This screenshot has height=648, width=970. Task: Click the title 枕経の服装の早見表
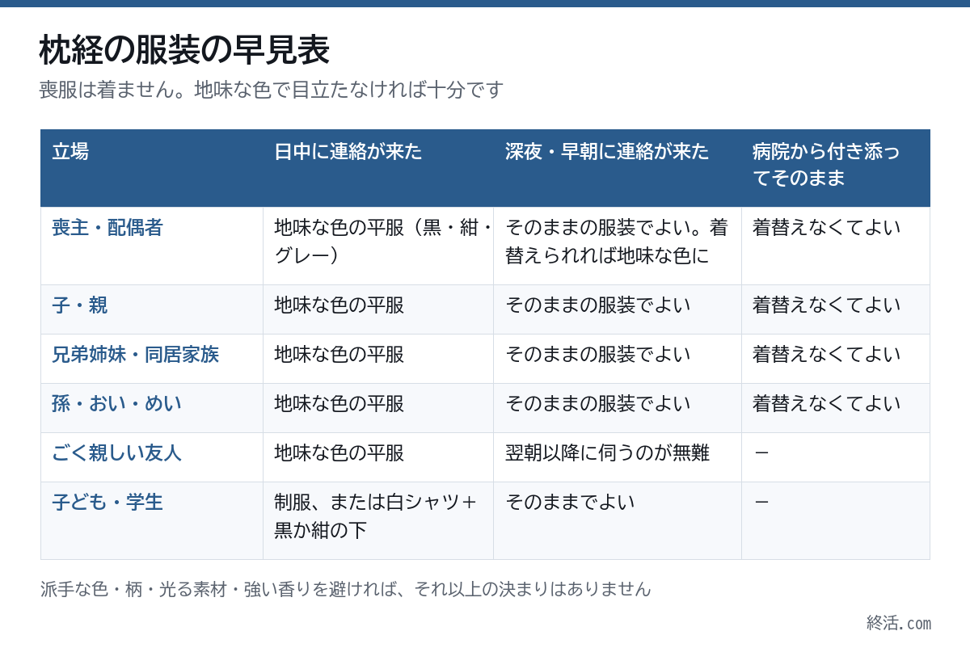click(184, 50)
